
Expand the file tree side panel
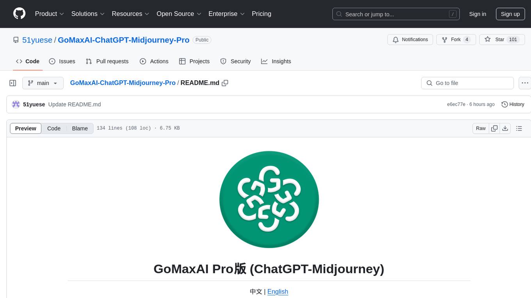[13, 83]
